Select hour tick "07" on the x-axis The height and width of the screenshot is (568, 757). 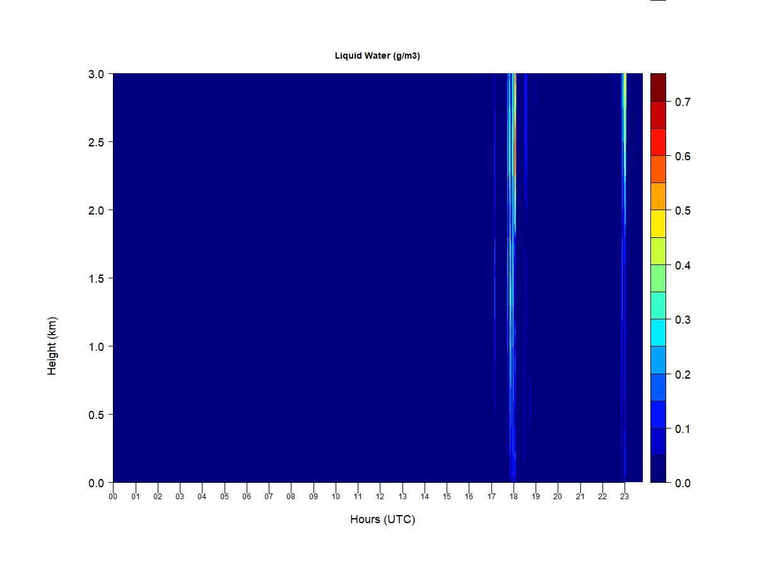point(269,497)
